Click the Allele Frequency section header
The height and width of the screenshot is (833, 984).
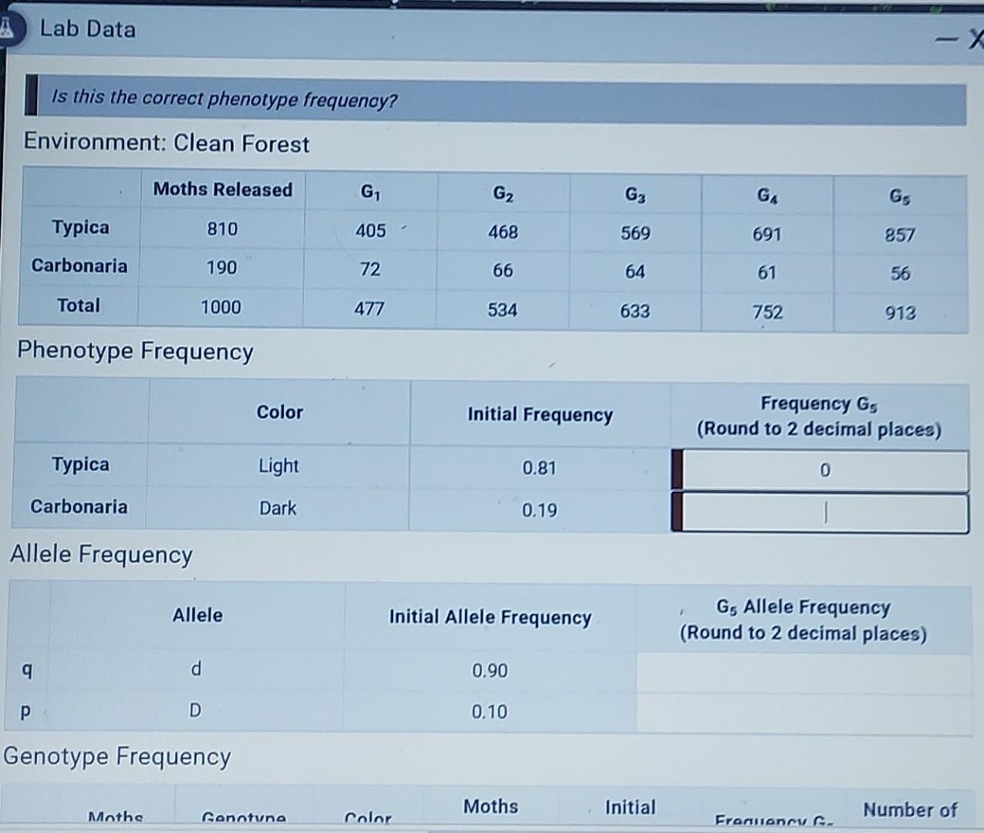(101, 555)
